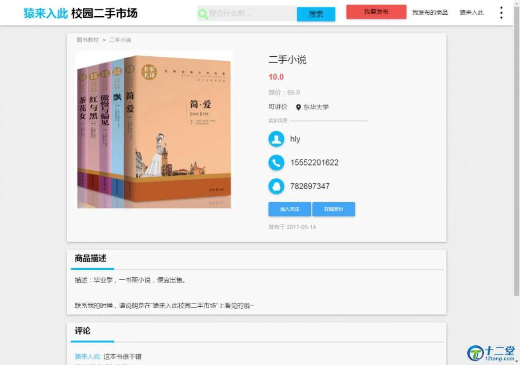Go to 图书教材 breadcrumb category

coord(87,40)
